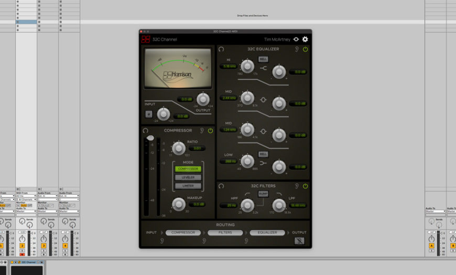Click the 32C Filters ear icon
Viewport: 456px width, 275px height.
[x=297, y=186]
